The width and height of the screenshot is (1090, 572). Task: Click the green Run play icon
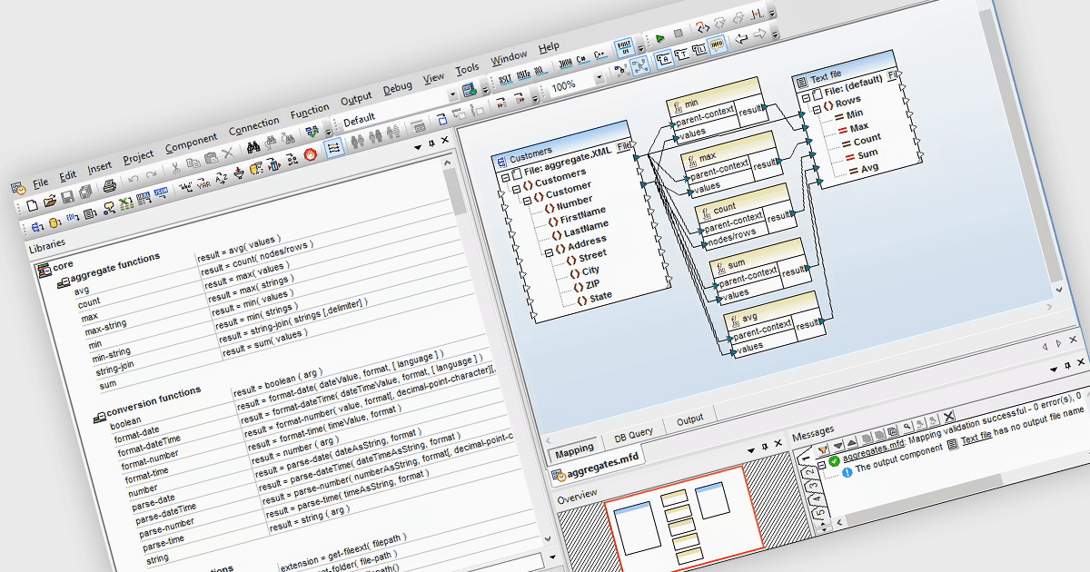(660, 38)
